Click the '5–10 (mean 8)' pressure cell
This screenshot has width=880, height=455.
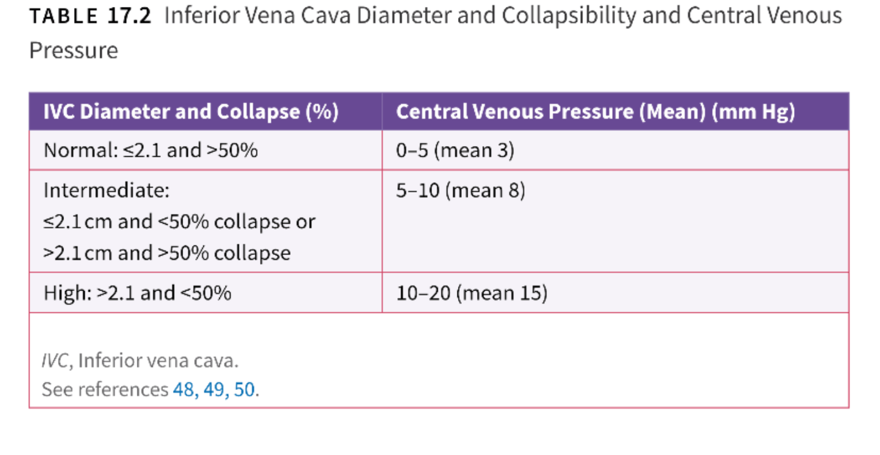[461, 190]
